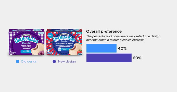Click the New design legend label
The width and height of the screenshot is (177, 92).
(67, 62)
